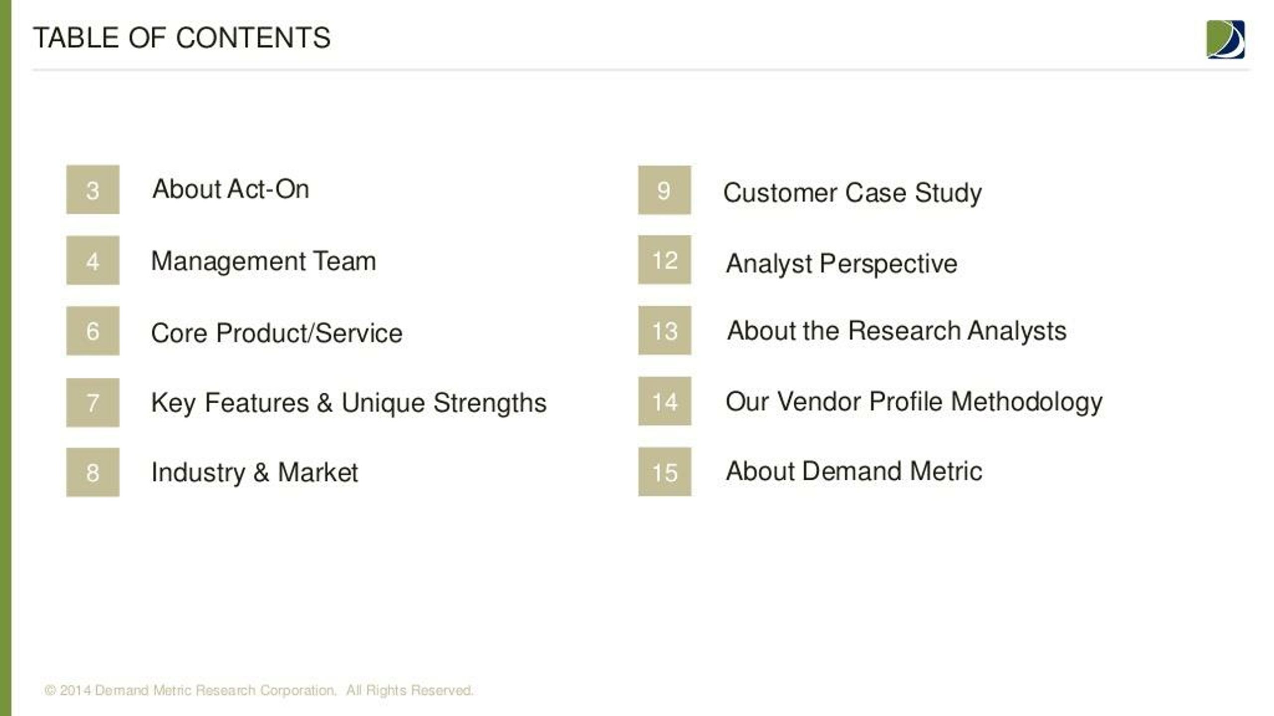Select page number box 12
Image resolution: width=1274 pixels, height=716 pixels.
tap(664, 260)
